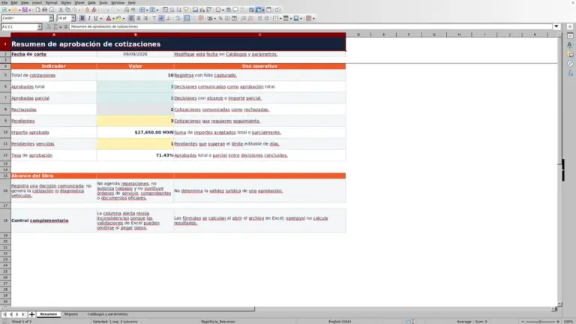Click zoom out minus button
This screenshot has width=576, height=324.
point(523,322)
